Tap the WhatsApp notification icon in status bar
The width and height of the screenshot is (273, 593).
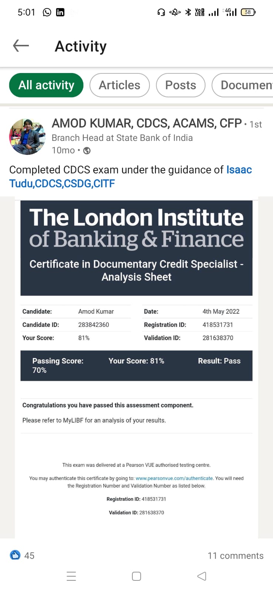pos(47,12)
